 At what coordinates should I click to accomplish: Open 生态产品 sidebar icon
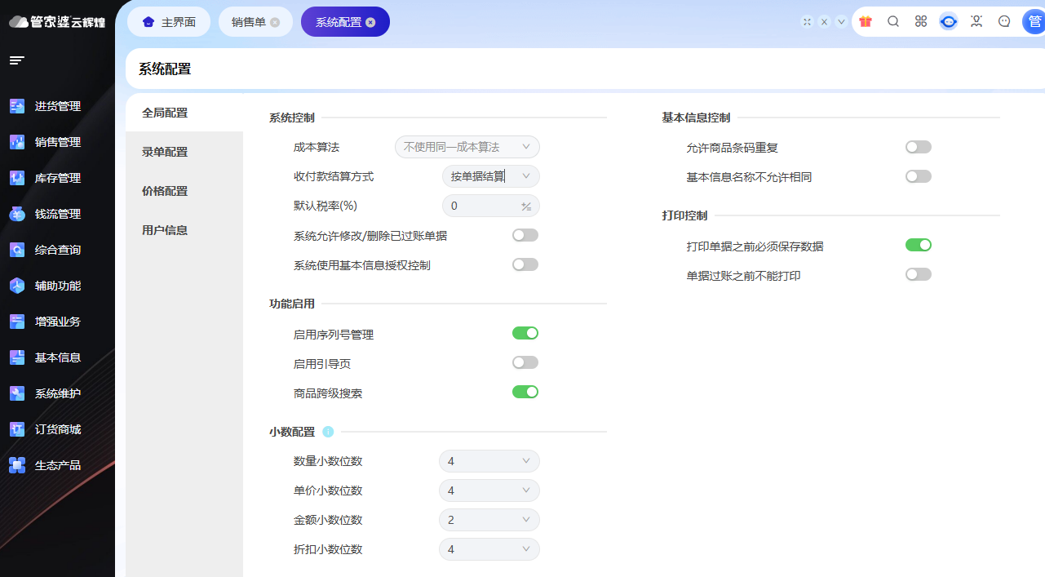click(17, 465)
